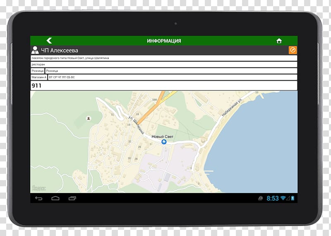Select the address field with улица Шаляпина
The width and height of the screenshot is (331, 236).
(x=164, y=58)
